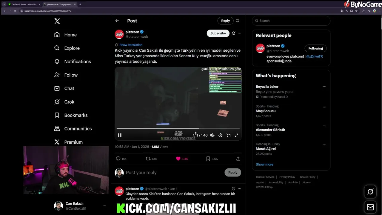Image resolution: width=382 pixels, height=215 pixels.
Task: Unlike the post with 3.4K likes
Action: click(182, 159)
